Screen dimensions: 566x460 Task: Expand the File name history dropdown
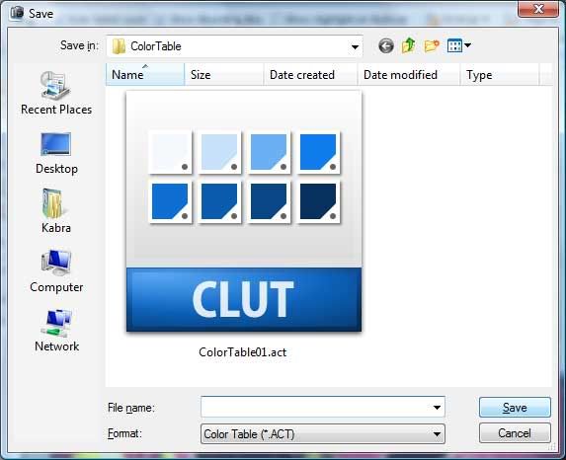pyautogui.click(x=437, y=408)
